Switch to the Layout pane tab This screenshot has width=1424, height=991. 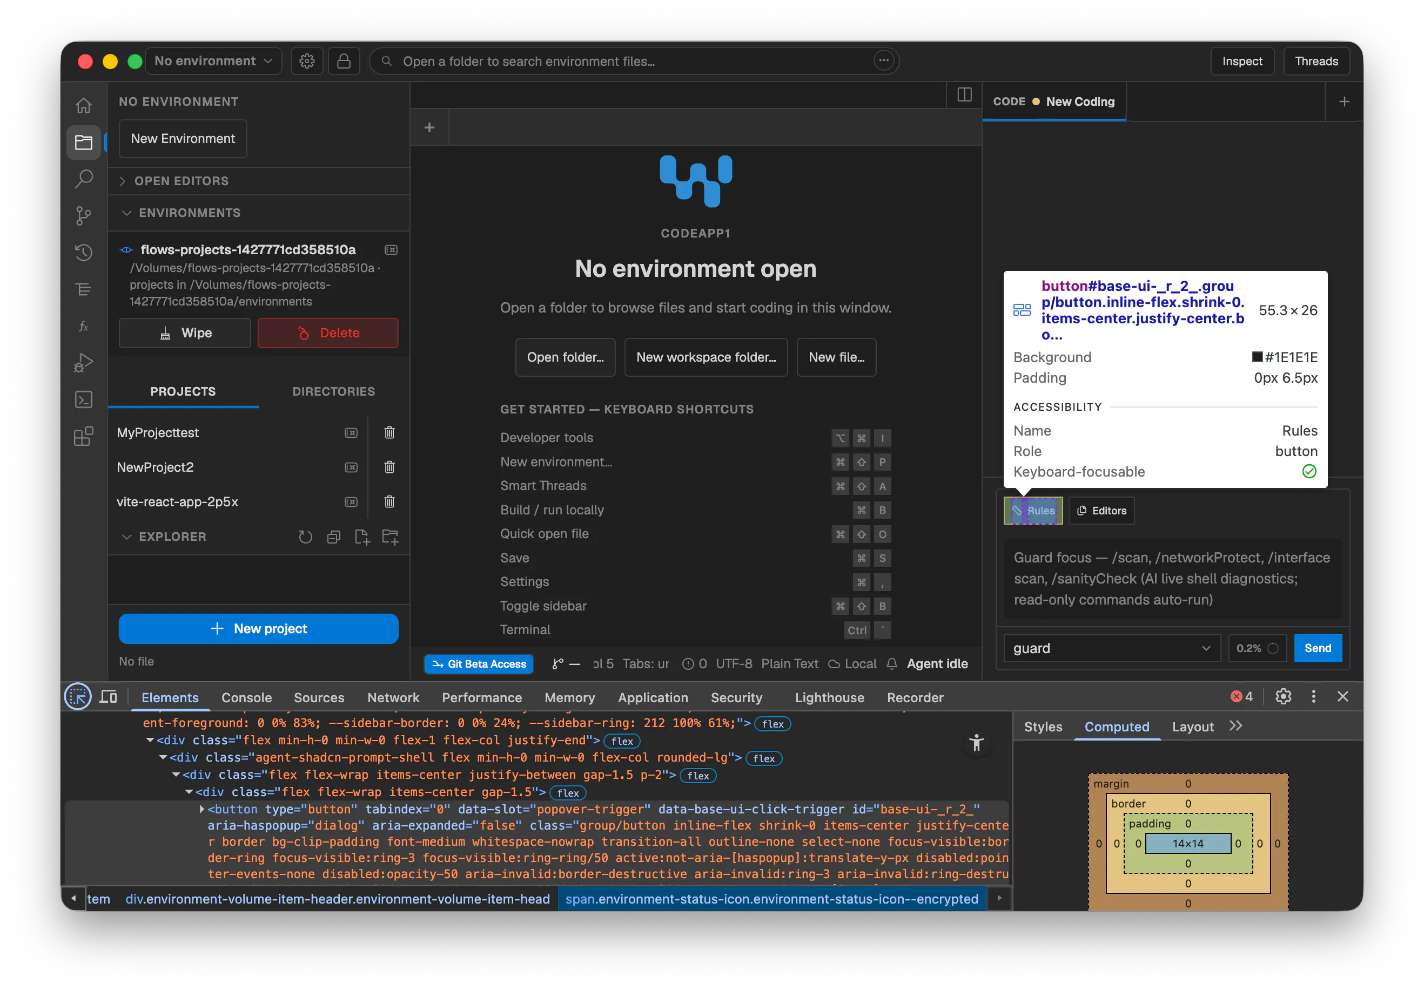click(1193, 727)
